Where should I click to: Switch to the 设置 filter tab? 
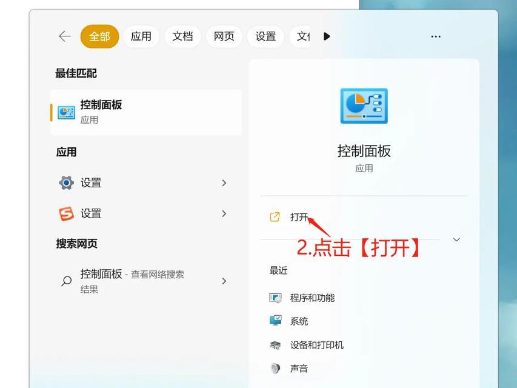pyautogui.click(x=265, y=36)
